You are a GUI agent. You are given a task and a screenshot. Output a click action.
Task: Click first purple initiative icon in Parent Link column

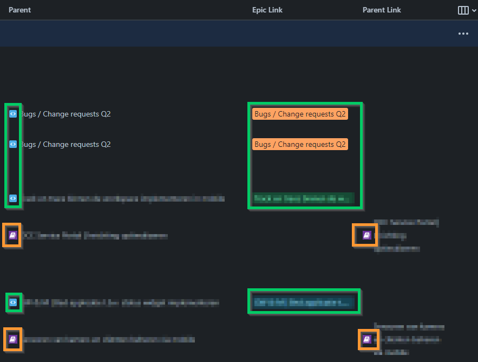[x=366, y=235]
